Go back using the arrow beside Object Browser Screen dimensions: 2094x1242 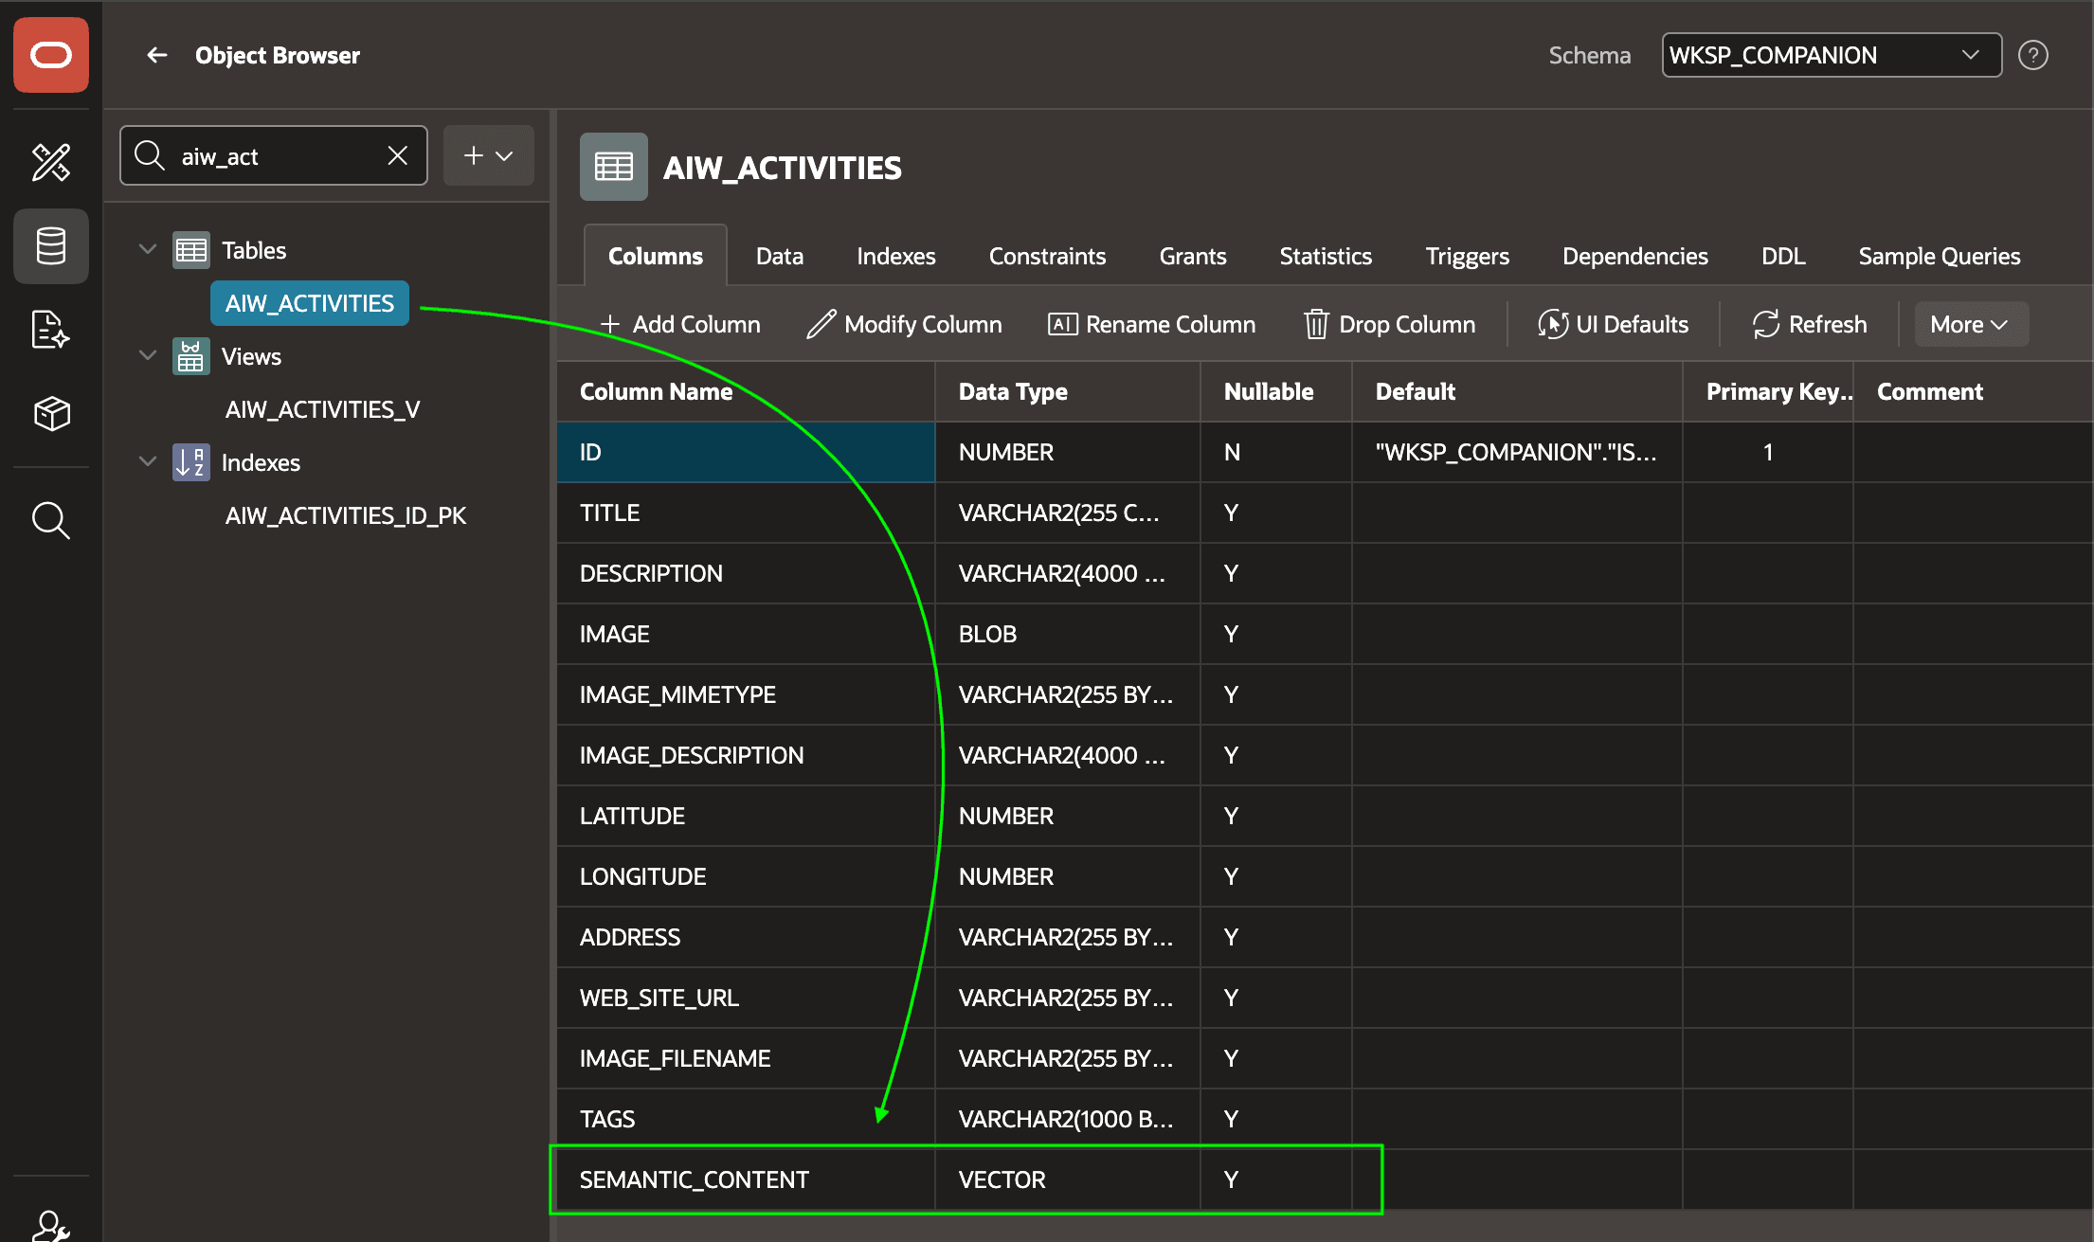point(156,55)
